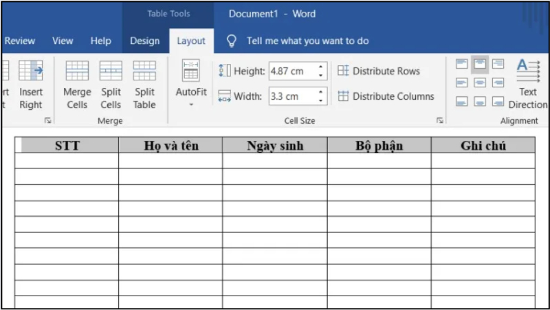Screen dimensions: 550x310
Task: Click the lightbulb Tell Me icon
Action: (x=232, y=41)
